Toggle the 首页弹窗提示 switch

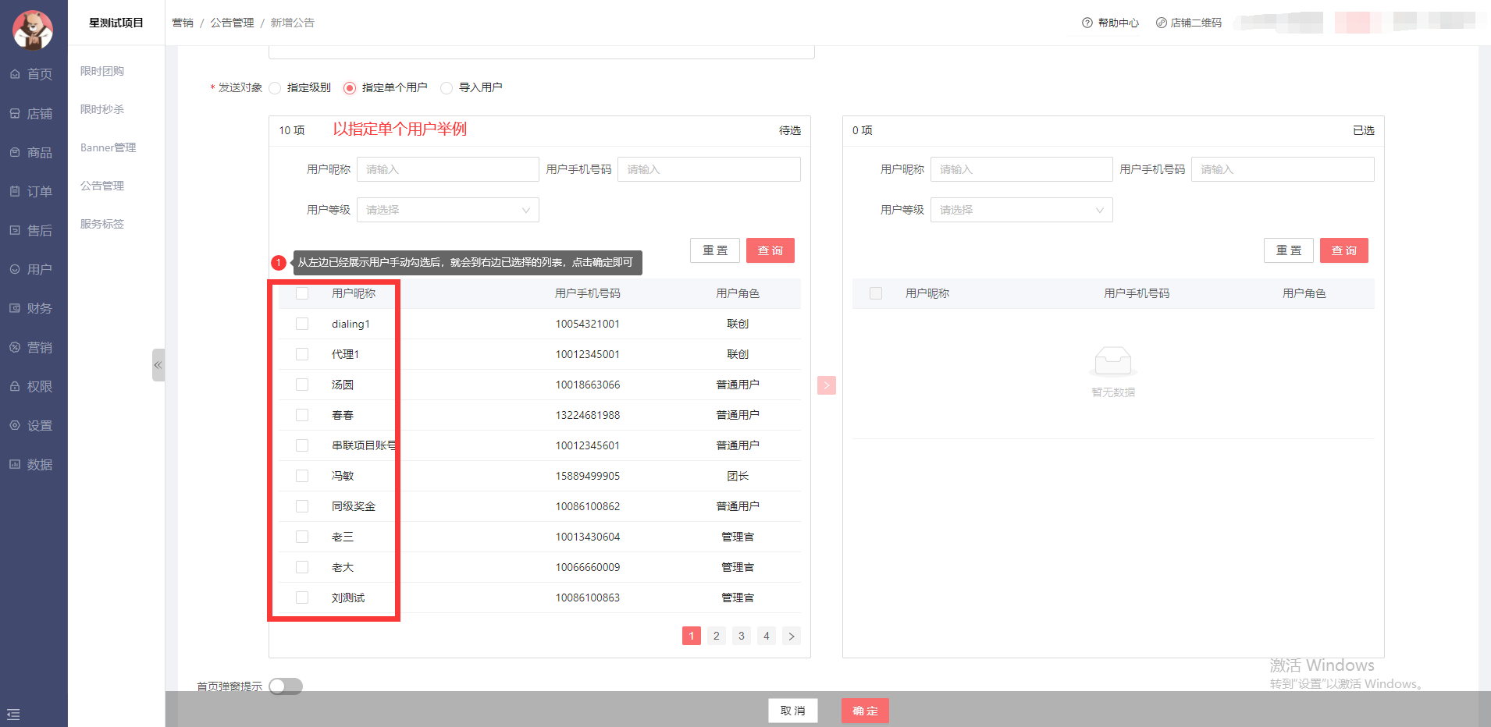286,686
